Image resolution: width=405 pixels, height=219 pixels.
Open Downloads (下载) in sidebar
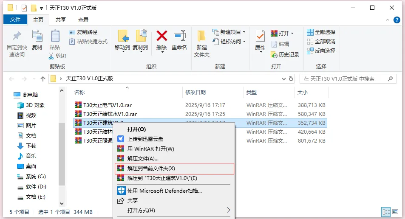(x=27, y=146)
